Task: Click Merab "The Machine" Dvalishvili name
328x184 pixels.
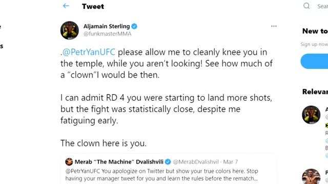Action: (x=119, y=162)
